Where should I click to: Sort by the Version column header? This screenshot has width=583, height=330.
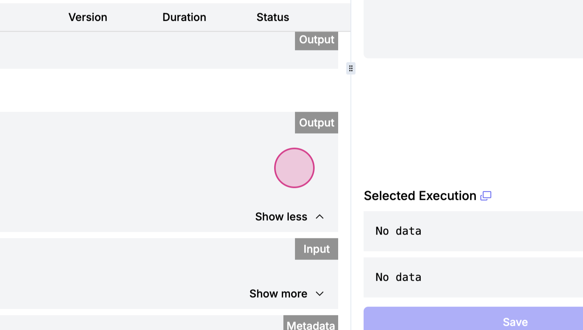pyautogui.click(x=88, y=17)
